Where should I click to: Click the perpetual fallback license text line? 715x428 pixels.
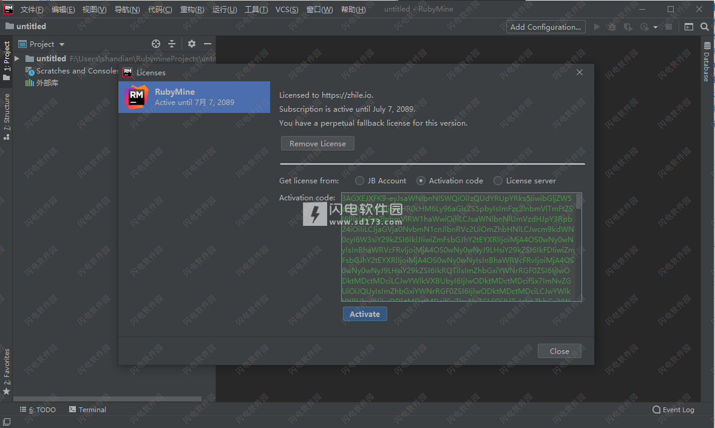[373, 123]
